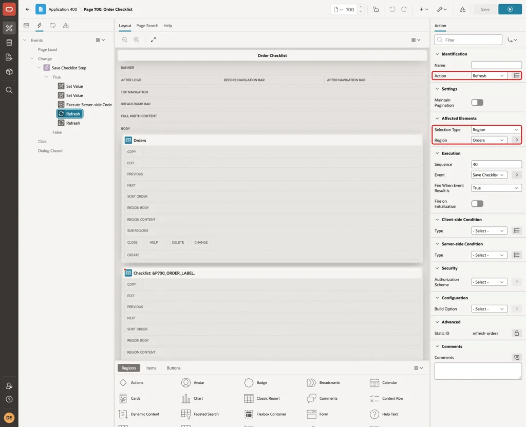The width and height of the screenshot is (526, 427).
Task: Click the Static ID lock icon
Action: [x=517, y=333]
